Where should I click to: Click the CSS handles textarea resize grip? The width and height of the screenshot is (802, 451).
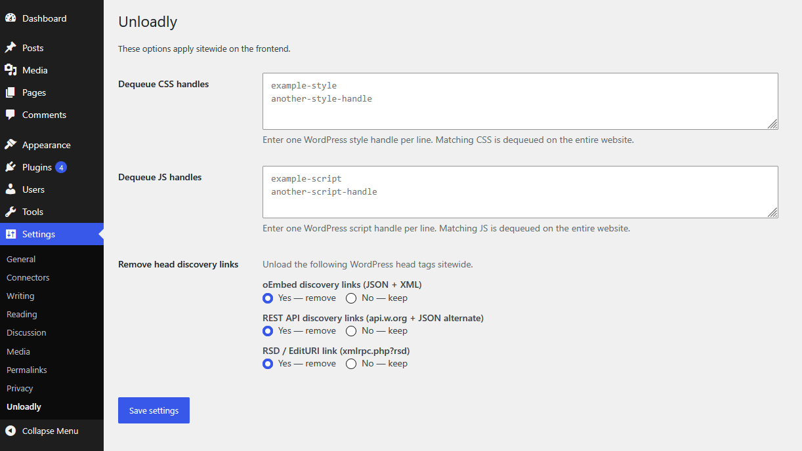pyautogui.click(x=773, y=125)
